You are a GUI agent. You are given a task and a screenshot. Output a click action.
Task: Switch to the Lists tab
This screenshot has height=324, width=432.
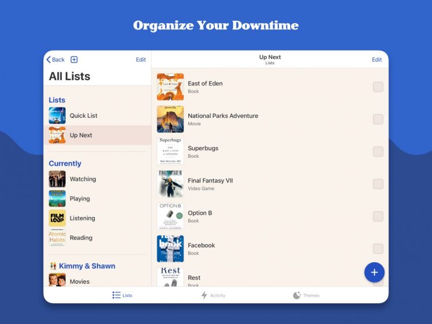122,295
